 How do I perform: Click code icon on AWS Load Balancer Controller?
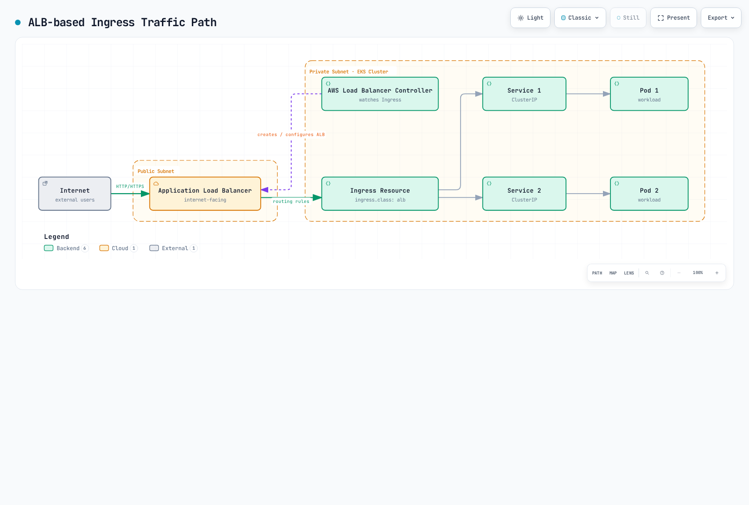click(x=328, y=84)
